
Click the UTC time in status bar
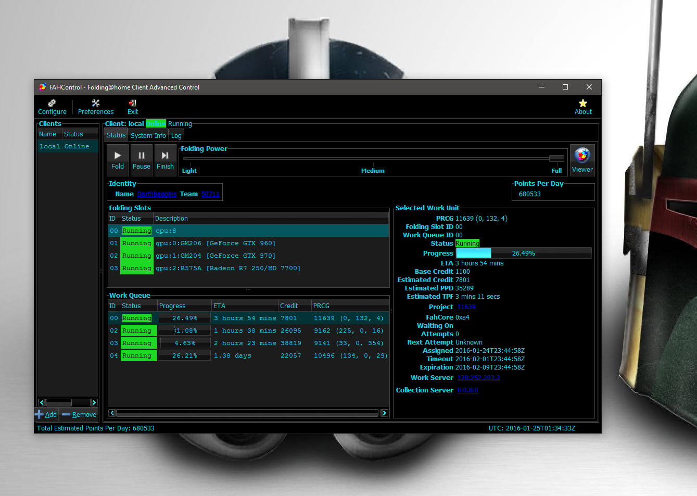(532, 428)
